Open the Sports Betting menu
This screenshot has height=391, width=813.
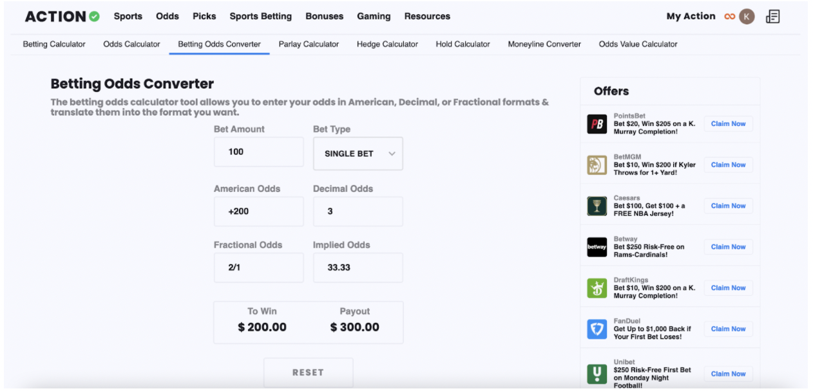coord(260,16)
